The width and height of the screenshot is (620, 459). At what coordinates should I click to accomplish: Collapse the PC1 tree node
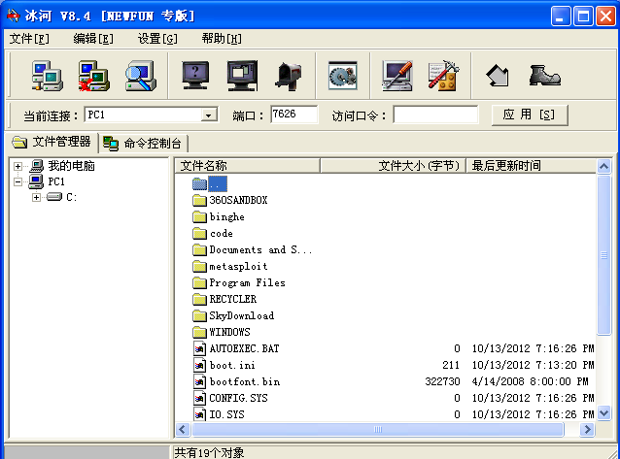pos(17,182)
